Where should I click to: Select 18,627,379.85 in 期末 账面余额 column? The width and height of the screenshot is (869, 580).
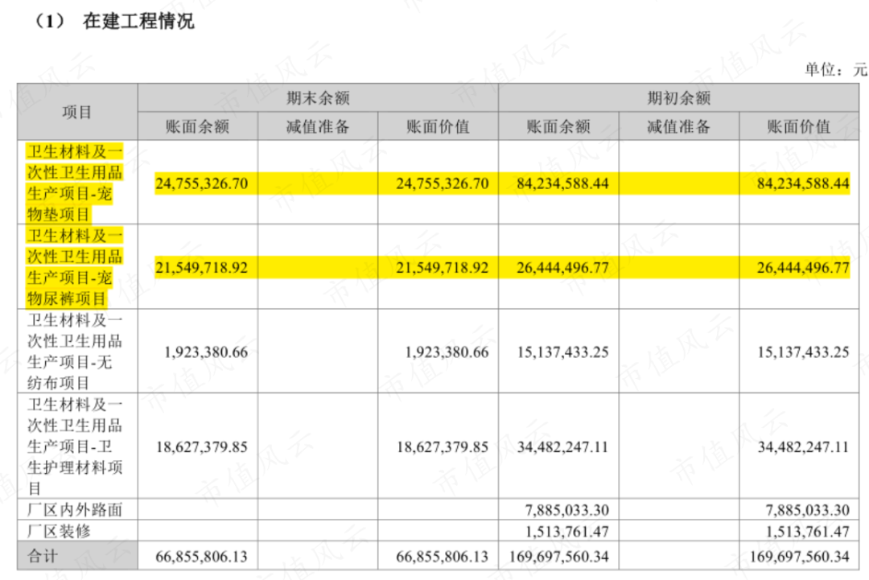(201, 446)
